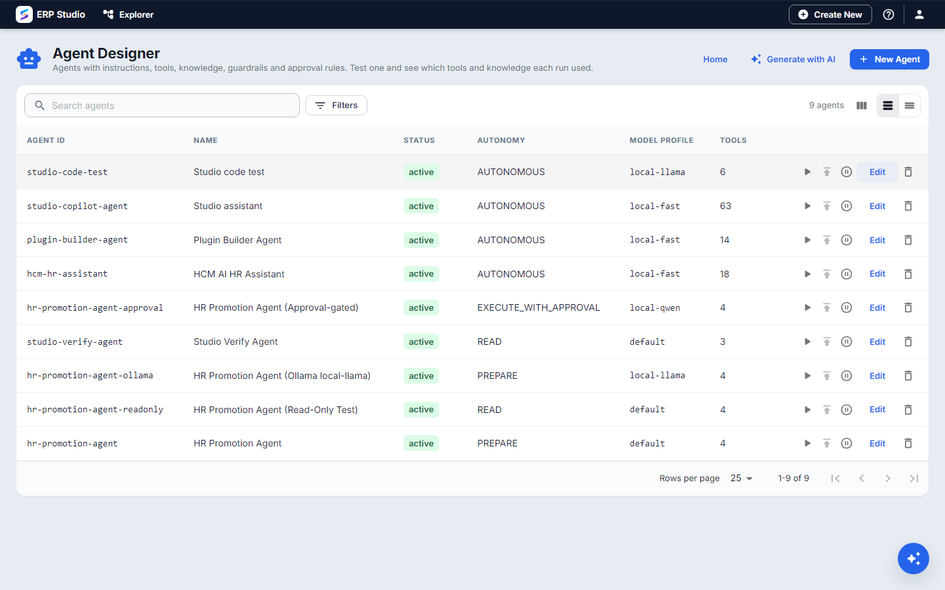Open the user account icon

[x=919, y=14]
